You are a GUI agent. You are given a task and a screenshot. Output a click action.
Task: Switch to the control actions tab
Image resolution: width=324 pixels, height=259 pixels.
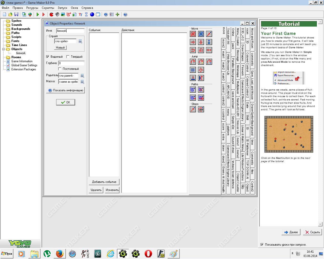point(223,88)
